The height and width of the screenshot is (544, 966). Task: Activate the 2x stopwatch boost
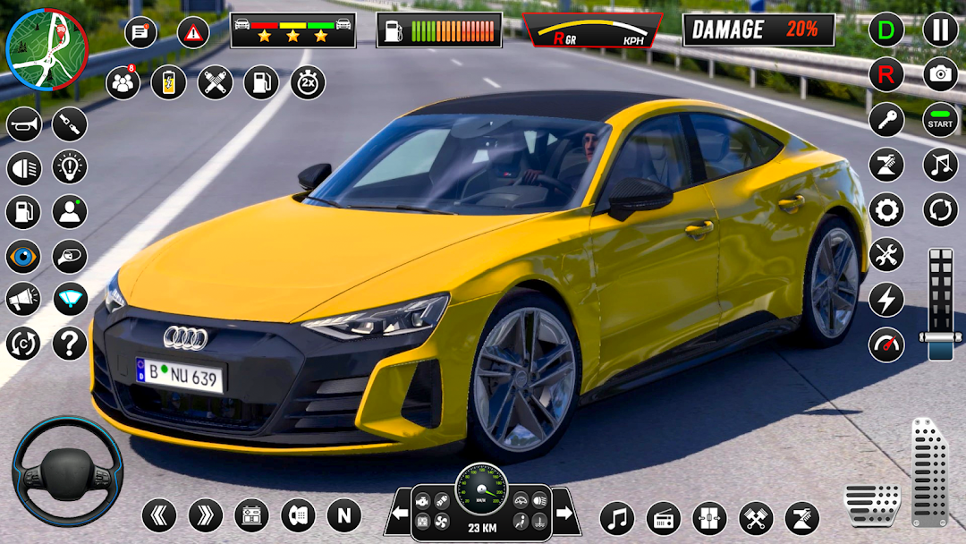308,82
